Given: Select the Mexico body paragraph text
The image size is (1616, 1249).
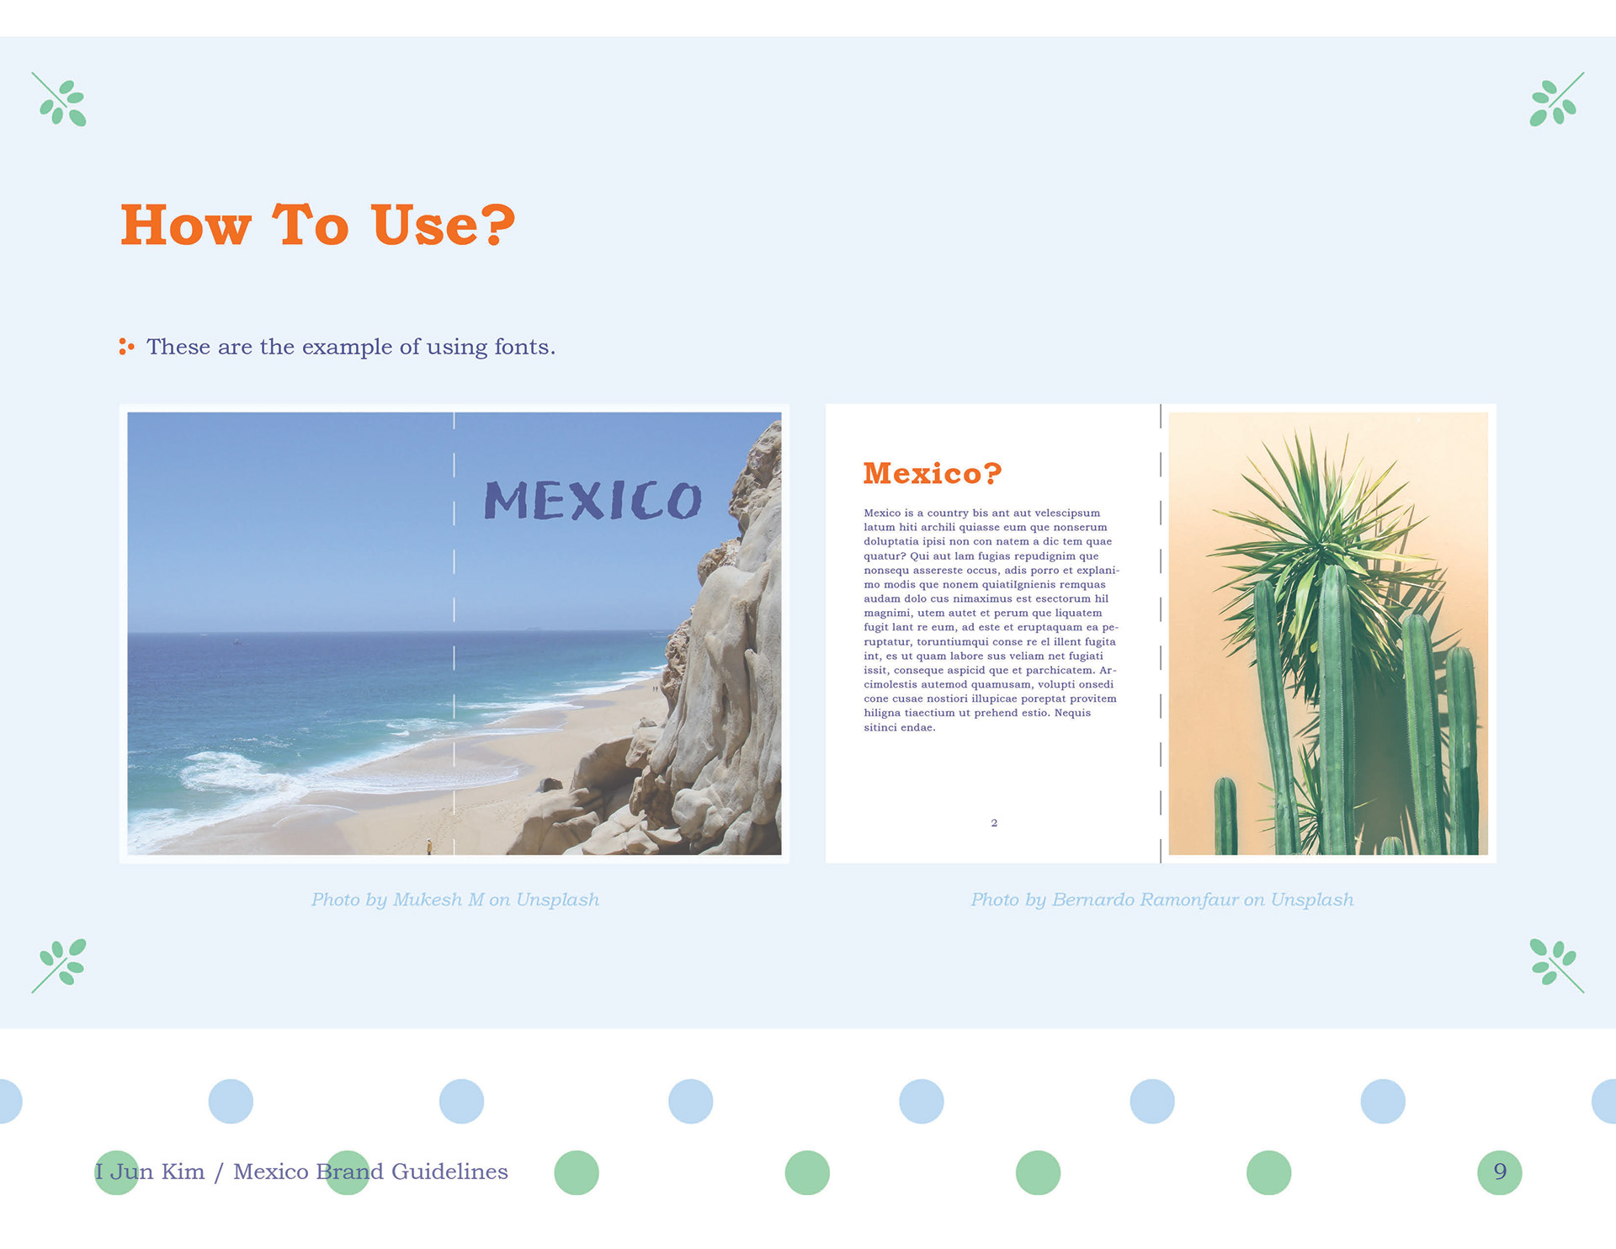Looking at the screenshot, I should click(x=991, y=620).
